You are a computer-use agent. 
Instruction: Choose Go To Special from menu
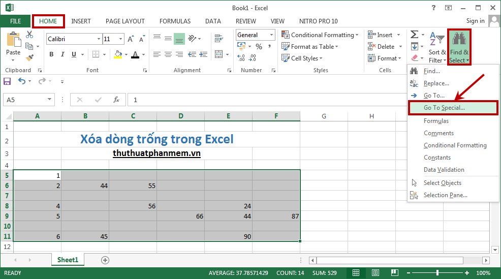tap(444, 108)
